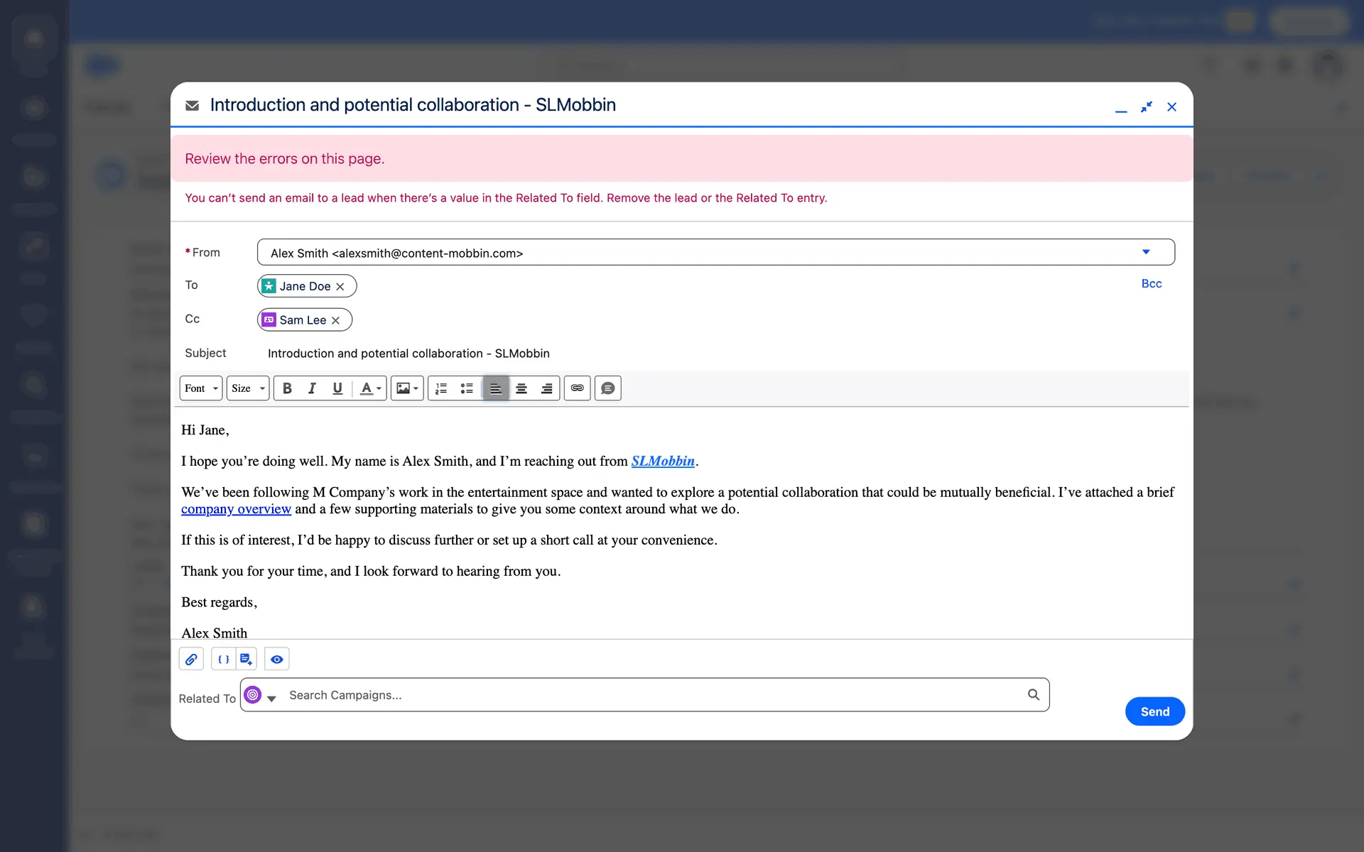The width and height of the screenshot is (1364, 852).
Task: Click the insert template icon
Action: coord(246,660)
